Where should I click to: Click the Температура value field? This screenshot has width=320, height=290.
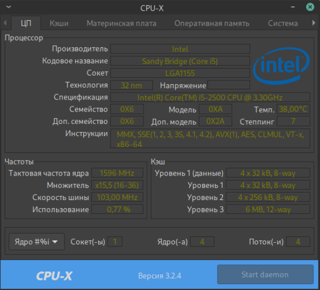point(293,110)
